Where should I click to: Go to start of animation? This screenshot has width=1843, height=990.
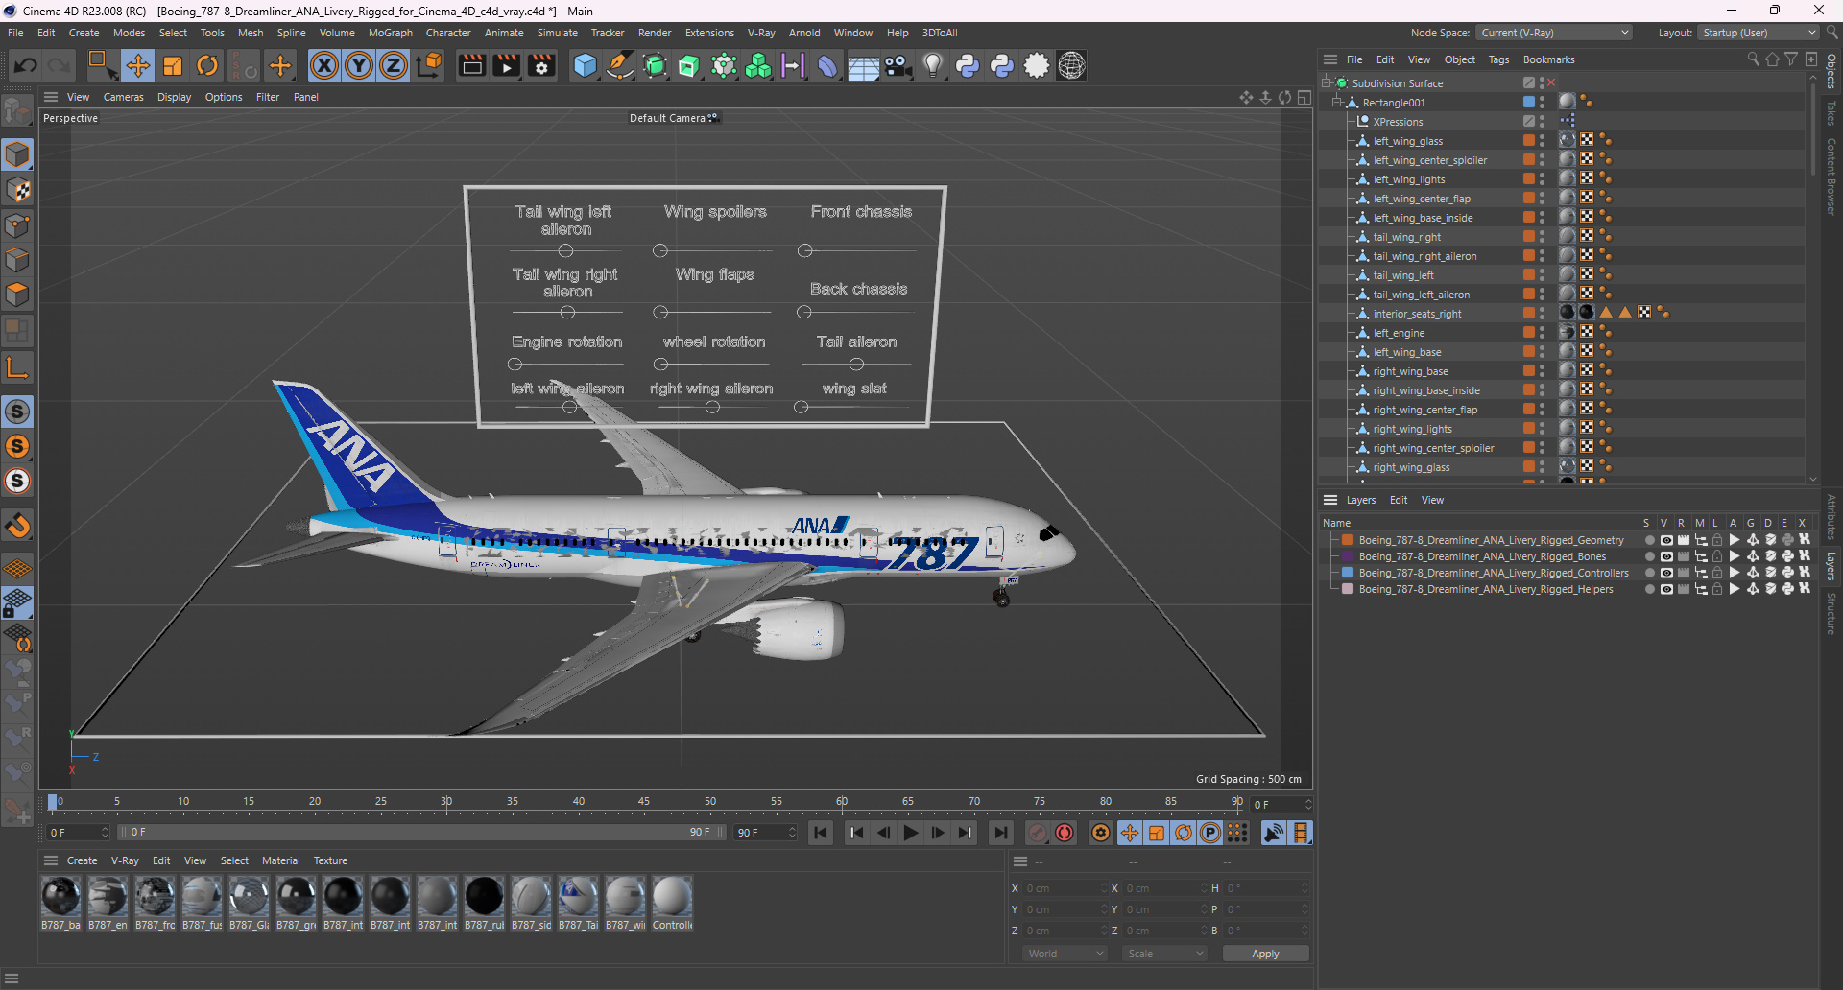point(821,833)
